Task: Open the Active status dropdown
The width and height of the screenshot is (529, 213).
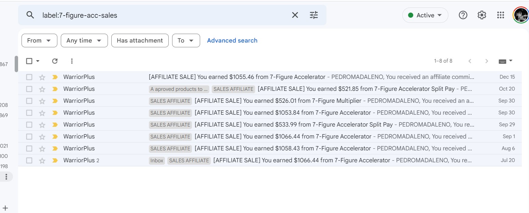Action: pyautogui.click(x=425, y=15)
